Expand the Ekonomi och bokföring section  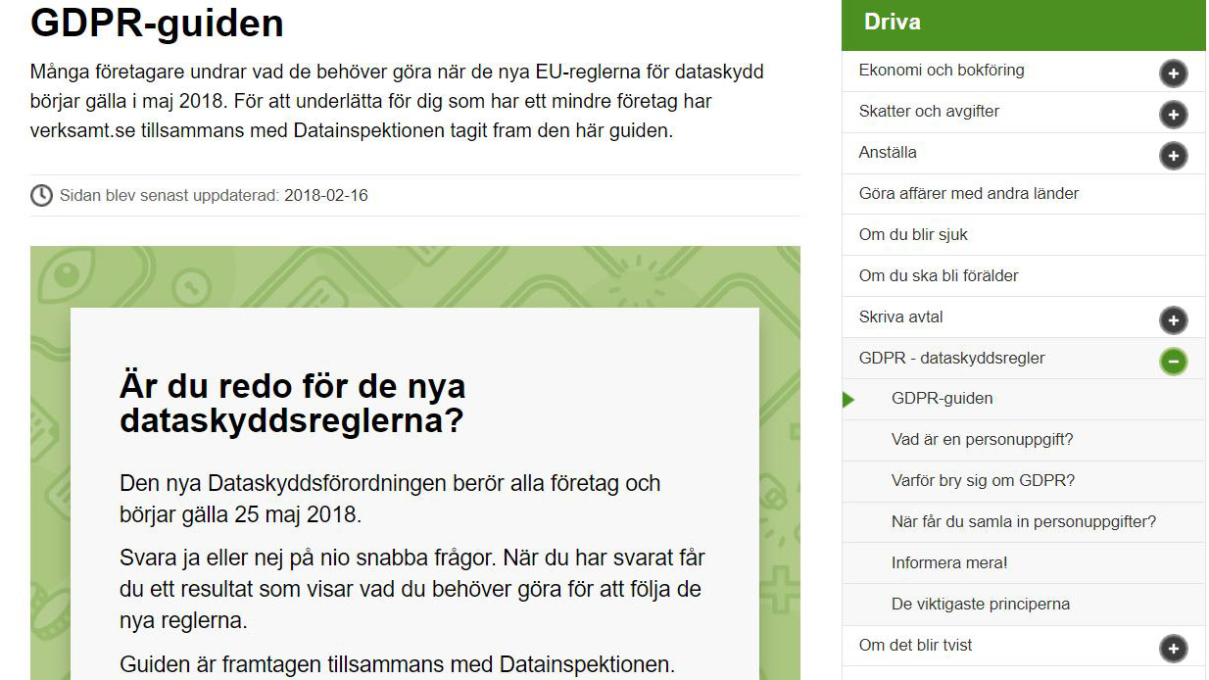click(x=1173, y=72)
